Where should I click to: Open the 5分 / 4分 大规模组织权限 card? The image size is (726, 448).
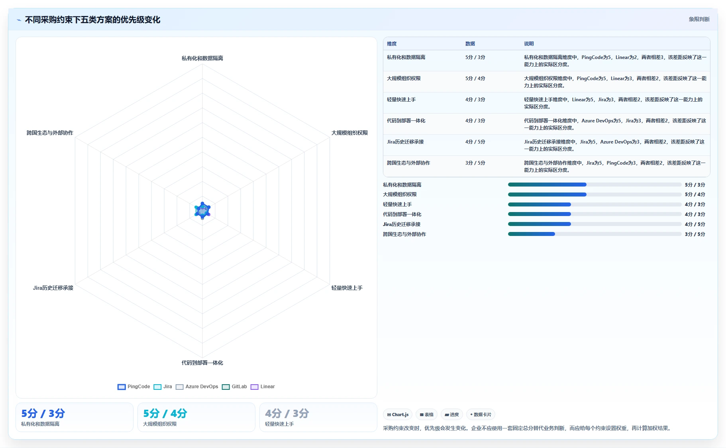196,417
